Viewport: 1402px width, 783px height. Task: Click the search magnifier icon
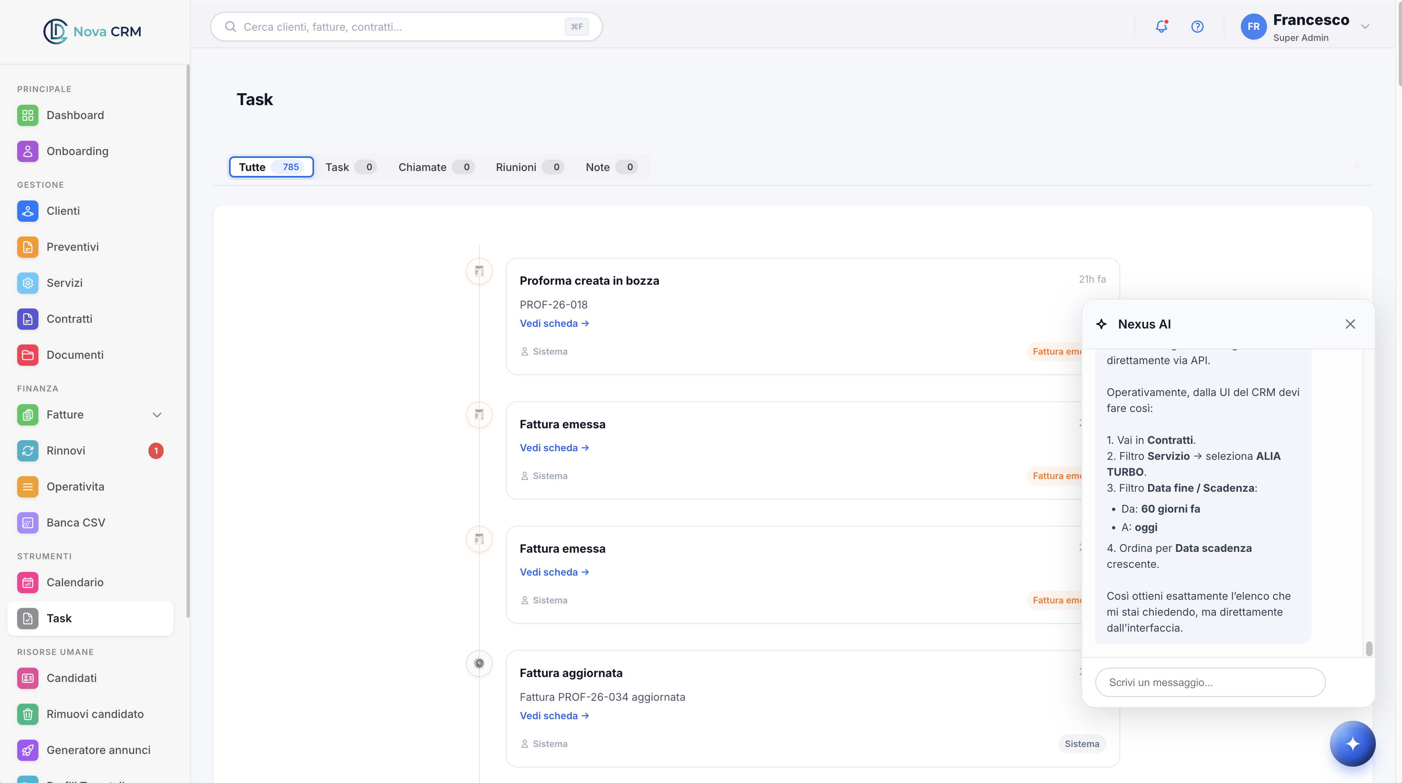coord(230,26)
